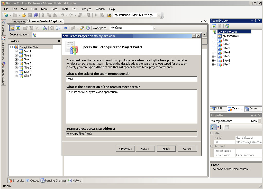Image resolution: width=263 pixels, height=189 pixels.
Task: Open the Error List tab
Action: [x=16, y=181]
